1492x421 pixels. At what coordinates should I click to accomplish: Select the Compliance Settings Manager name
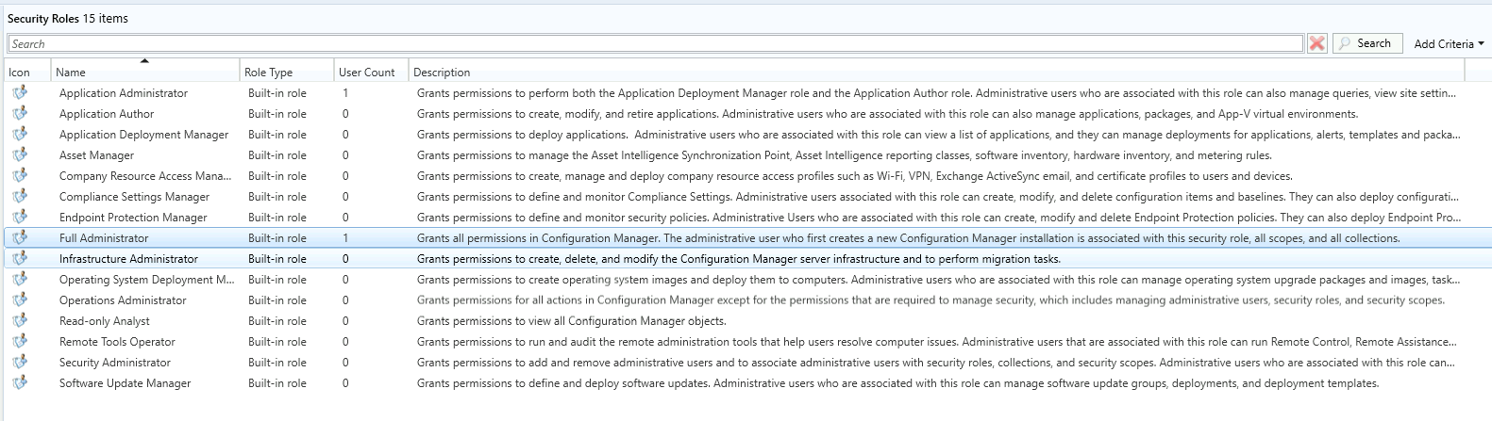coord(134,197)
